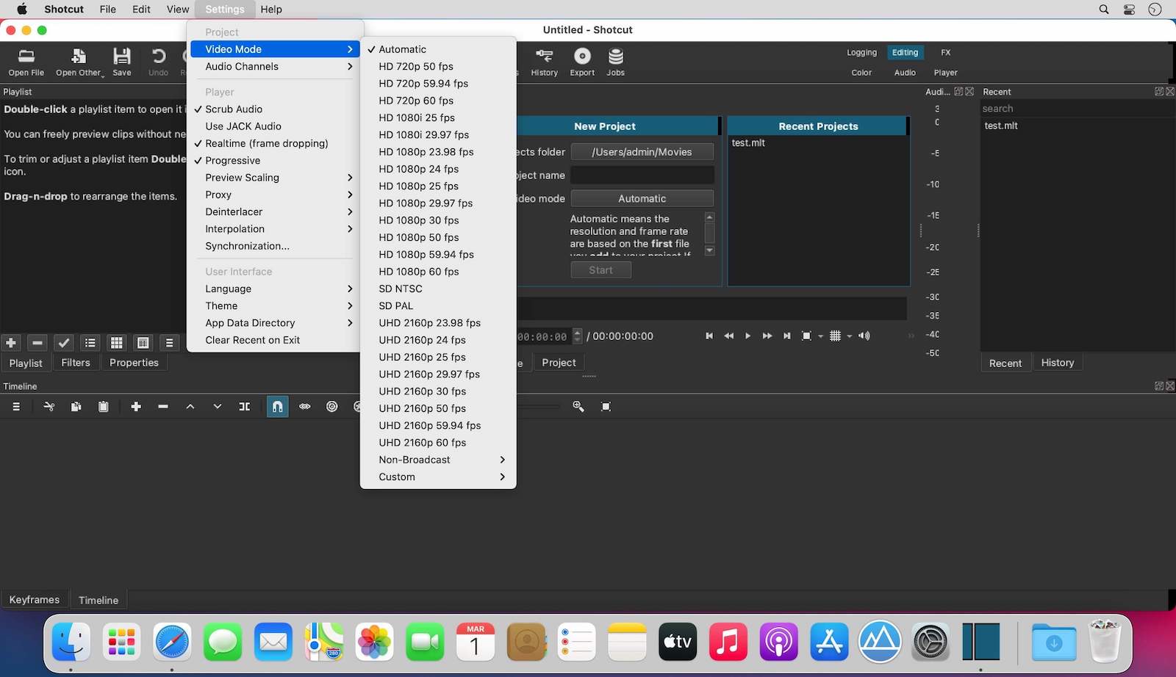Split the clip at the playhead
The width and height of the screenshot is (1176, 677).
click(x=245, y=407)
